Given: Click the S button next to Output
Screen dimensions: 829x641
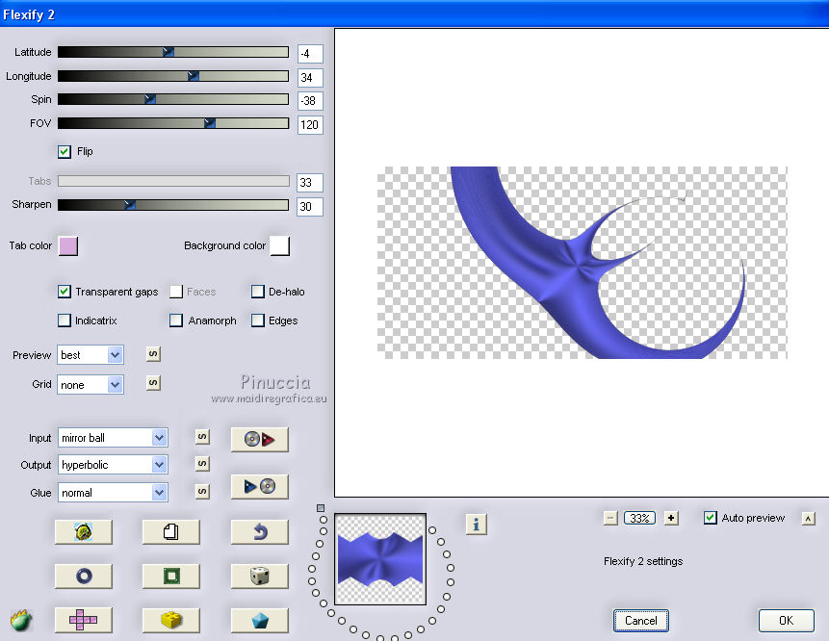Looking at the screenshot, I should pos(202,464).
